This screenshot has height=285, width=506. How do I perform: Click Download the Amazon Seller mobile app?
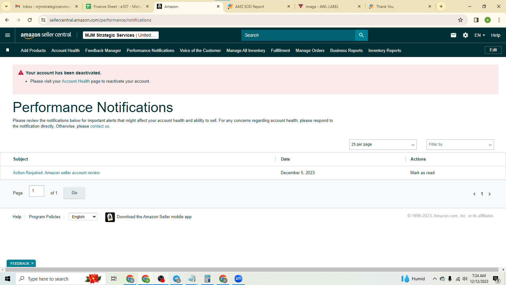coord(154,217)
